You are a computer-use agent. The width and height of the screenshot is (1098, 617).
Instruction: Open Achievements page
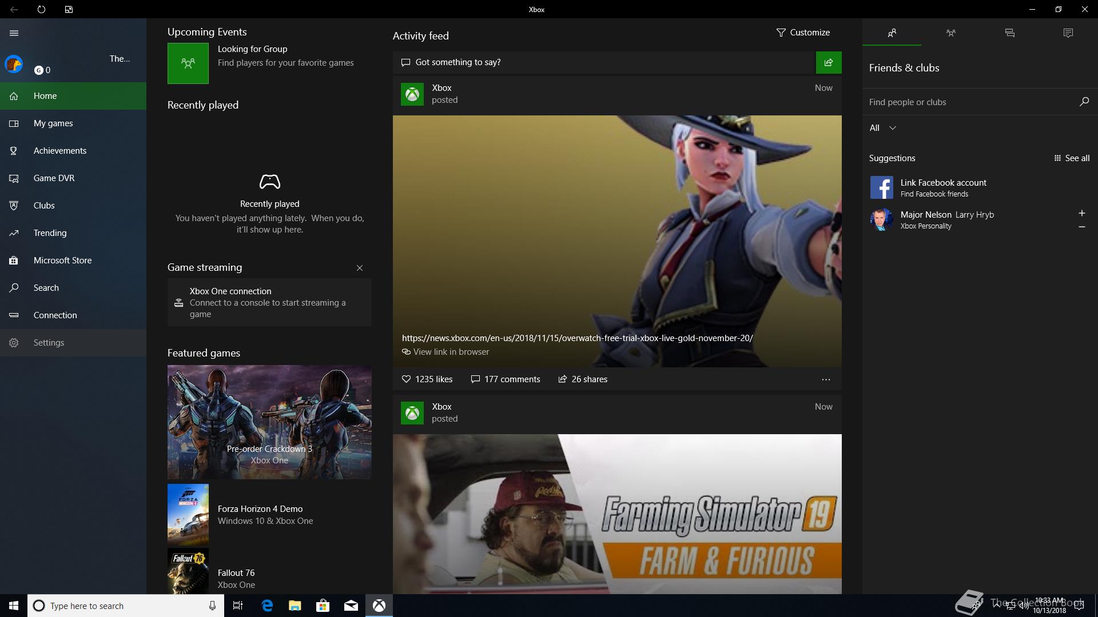pyautogui.click(x=73, y=151)
